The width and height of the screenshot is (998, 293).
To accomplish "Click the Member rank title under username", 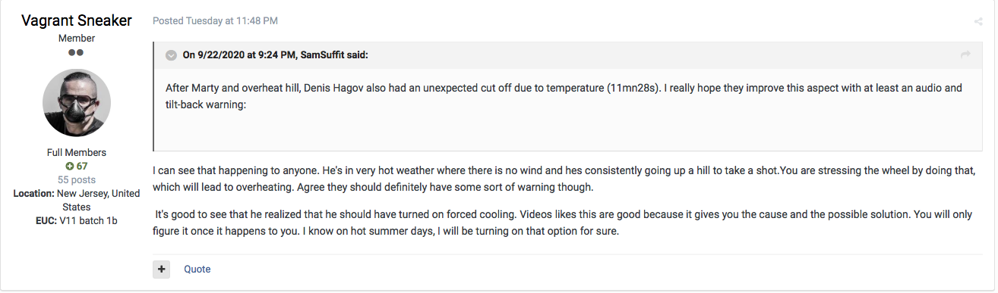I will [77, 38].
